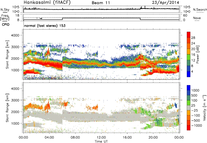Click the 'Slant Range [km]' label of power panel
The image size is (207, 143).
click(7, 55)
